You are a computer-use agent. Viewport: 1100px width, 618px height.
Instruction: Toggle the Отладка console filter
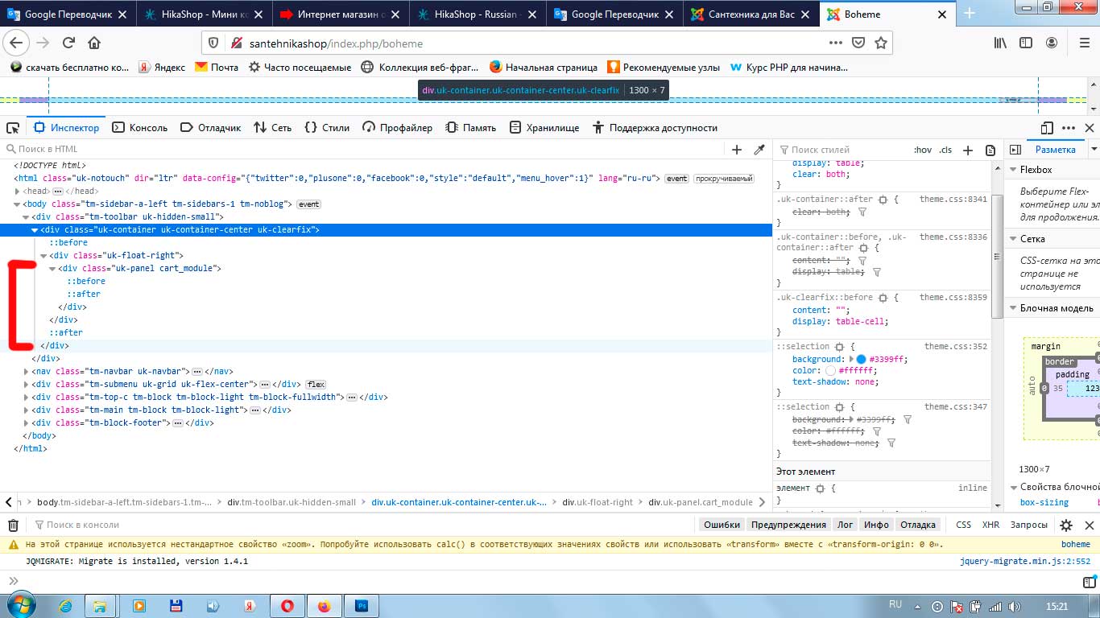(918, 525)
